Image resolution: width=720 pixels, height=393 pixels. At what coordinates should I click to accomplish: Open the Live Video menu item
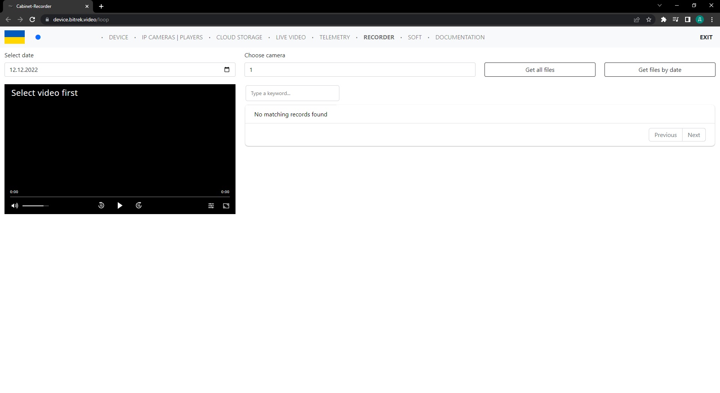(291, 37)
